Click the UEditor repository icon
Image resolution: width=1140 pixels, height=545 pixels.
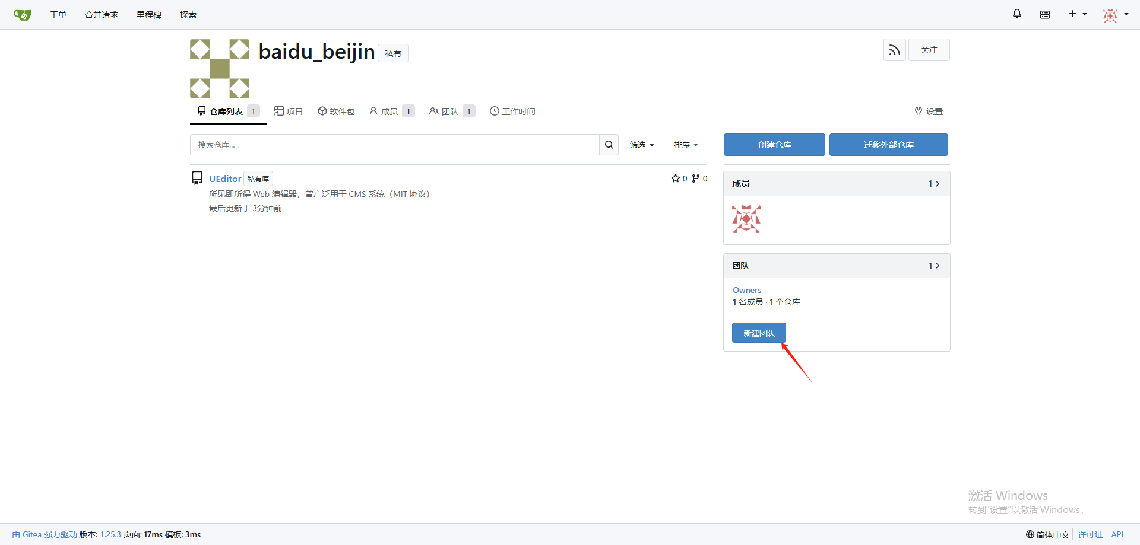197,178
